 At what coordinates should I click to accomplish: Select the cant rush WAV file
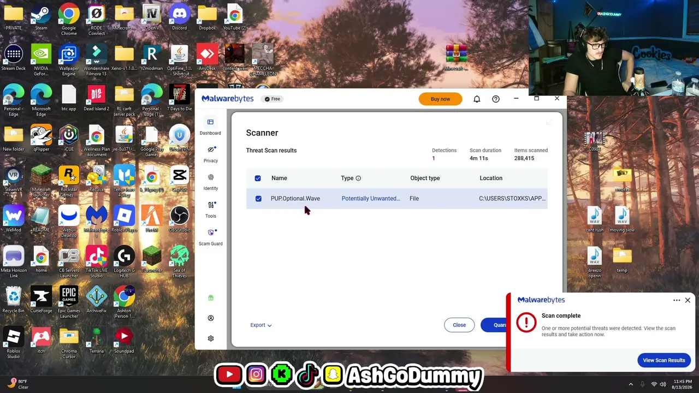pos(595,219)
